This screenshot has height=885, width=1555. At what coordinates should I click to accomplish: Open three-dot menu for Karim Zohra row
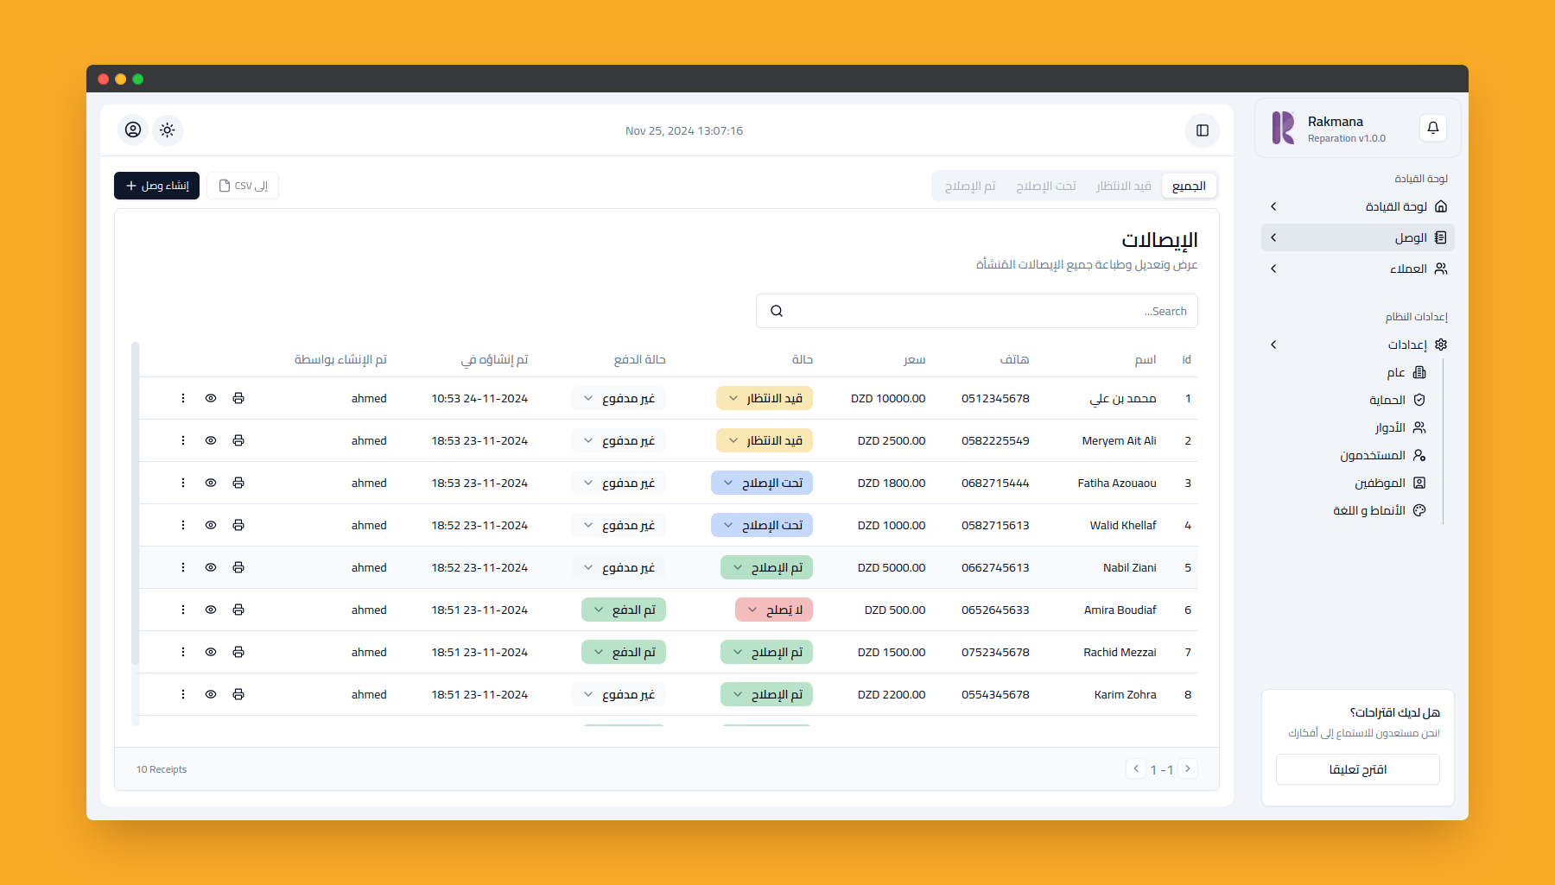[183, 694]
